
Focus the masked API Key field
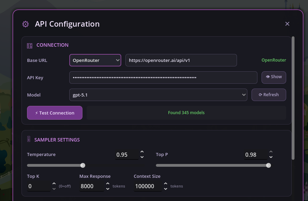point(163,77)
